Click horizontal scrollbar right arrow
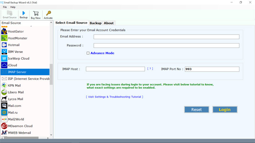The width and height of the screenshot is (255, 143). 48,138
